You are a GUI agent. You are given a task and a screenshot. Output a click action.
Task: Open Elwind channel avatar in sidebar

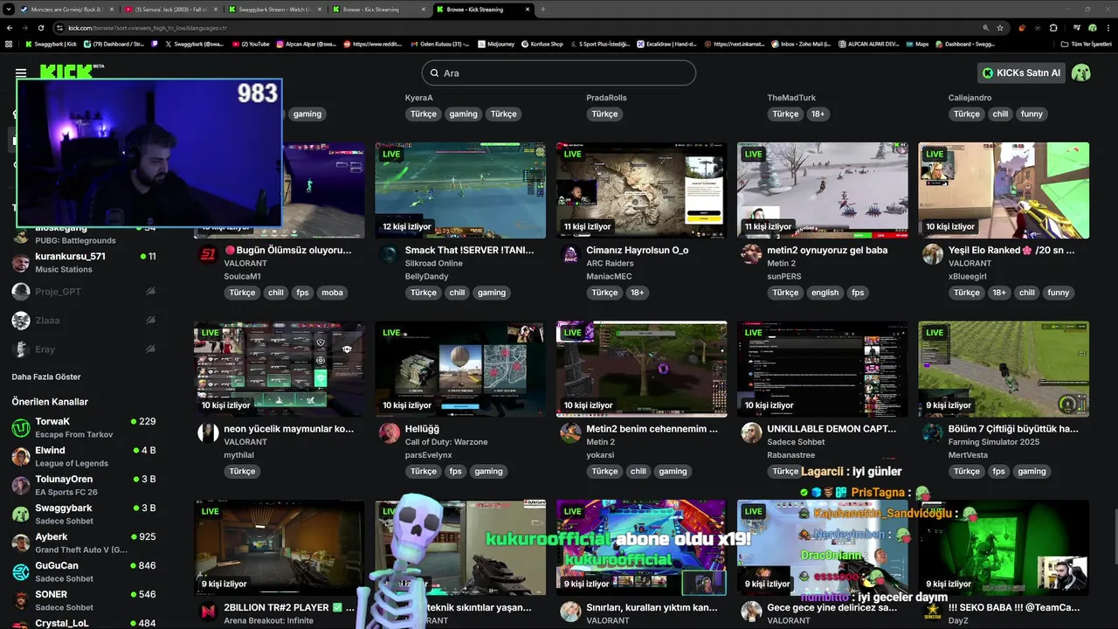21,456
